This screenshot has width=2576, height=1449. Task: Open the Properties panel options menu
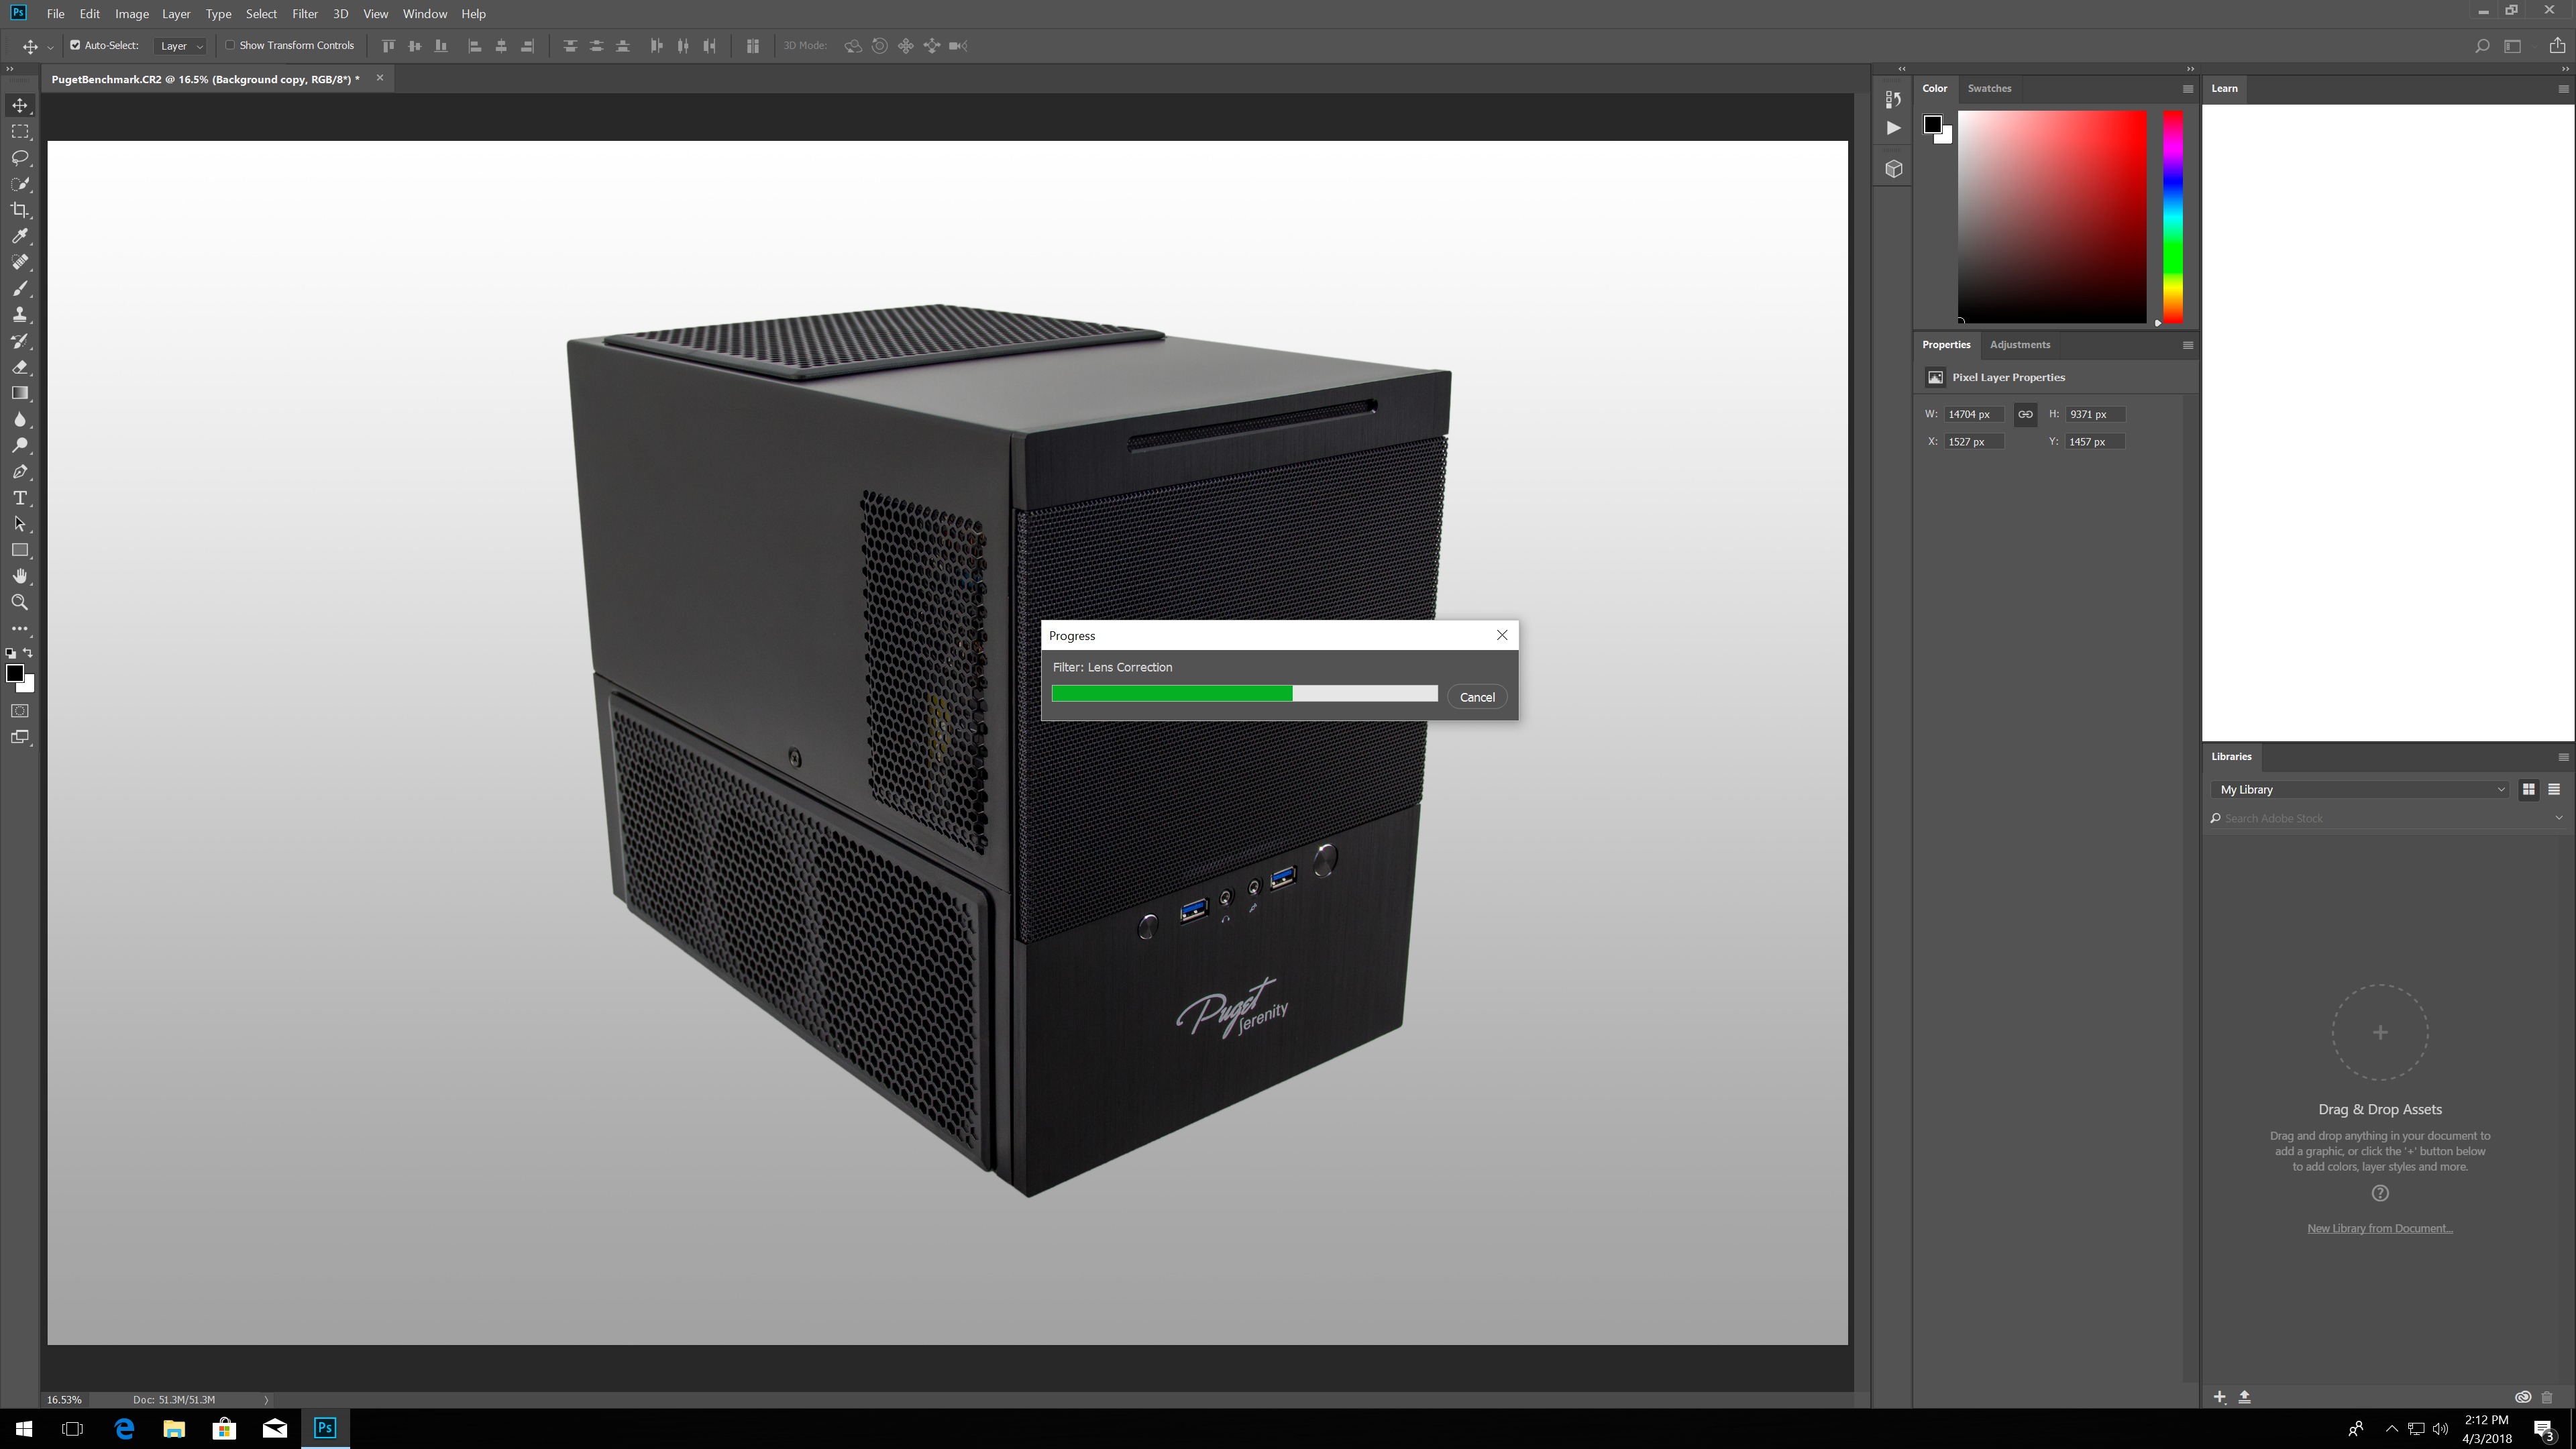pos(2188,345)
